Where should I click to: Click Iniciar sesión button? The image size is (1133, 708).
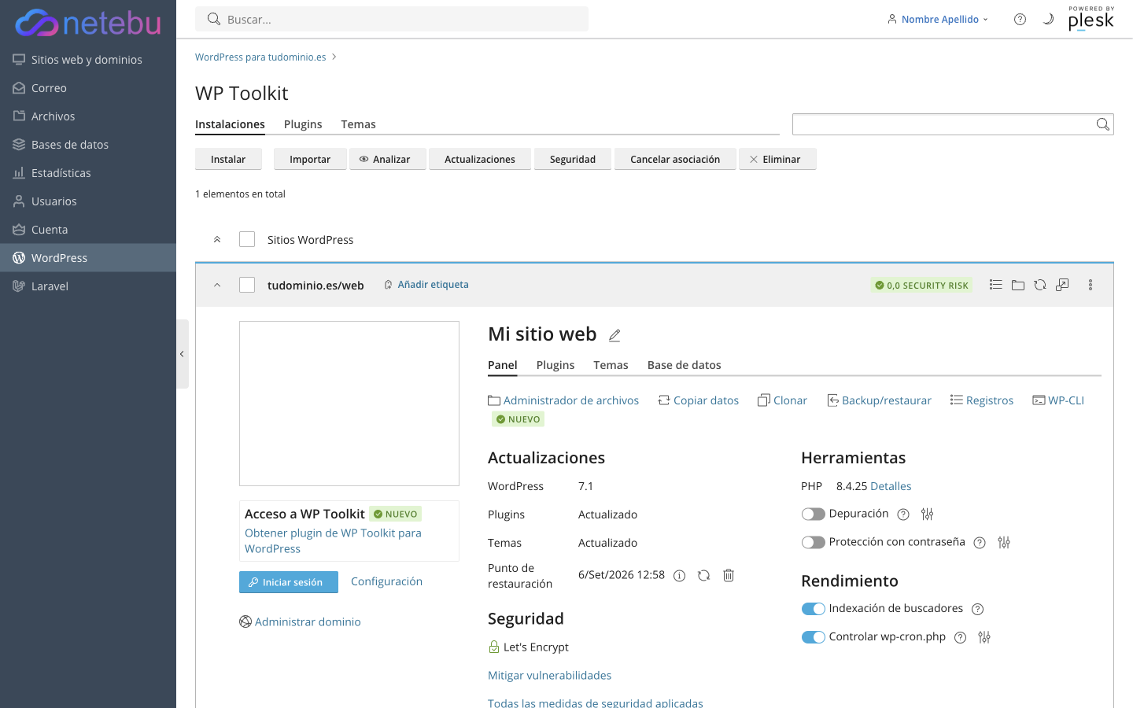(289, 582)
